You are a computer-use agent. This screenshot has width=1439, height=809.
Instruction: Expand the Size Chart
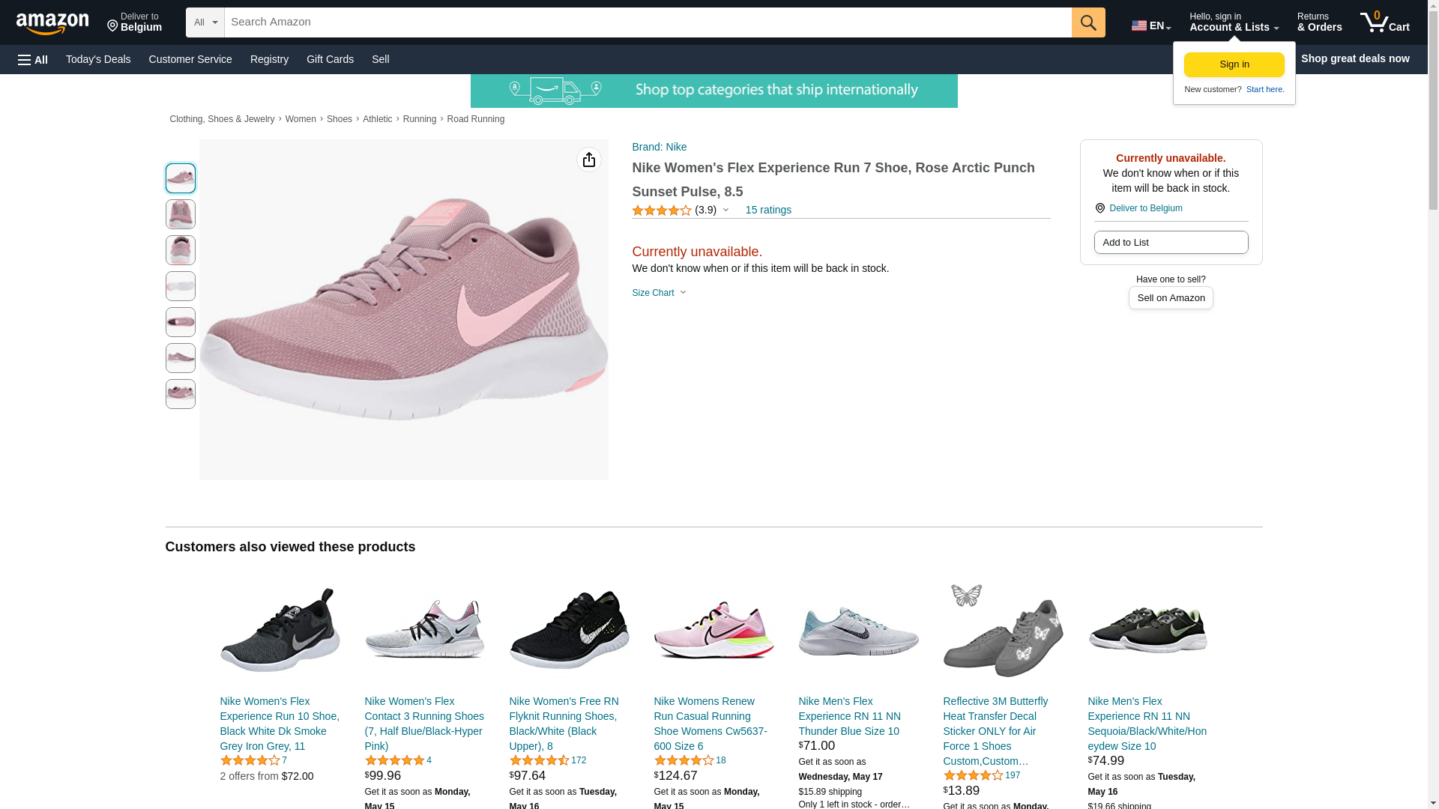click(659, 293)
